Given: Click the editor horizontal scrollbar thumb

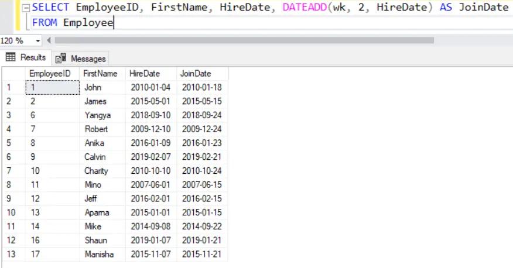Looking at the screenshot, I should [243, 41].
